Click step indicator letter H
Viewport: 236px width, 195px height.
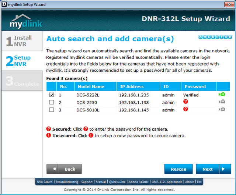[230, 37]
